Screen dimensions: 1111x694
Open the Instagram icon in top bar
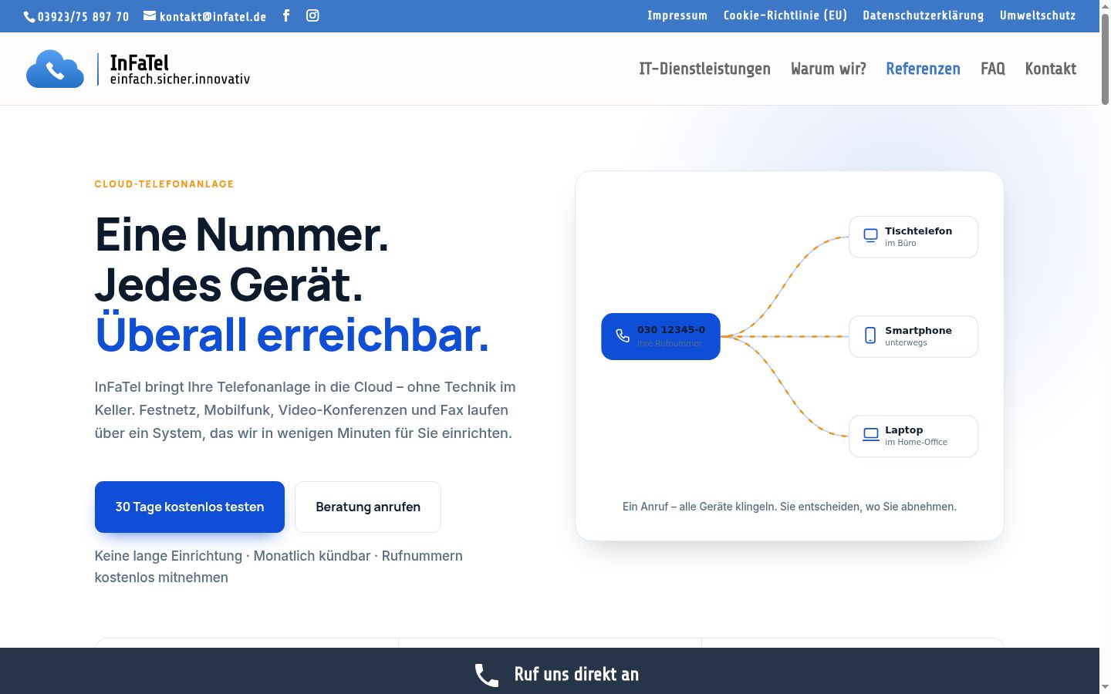312,15
